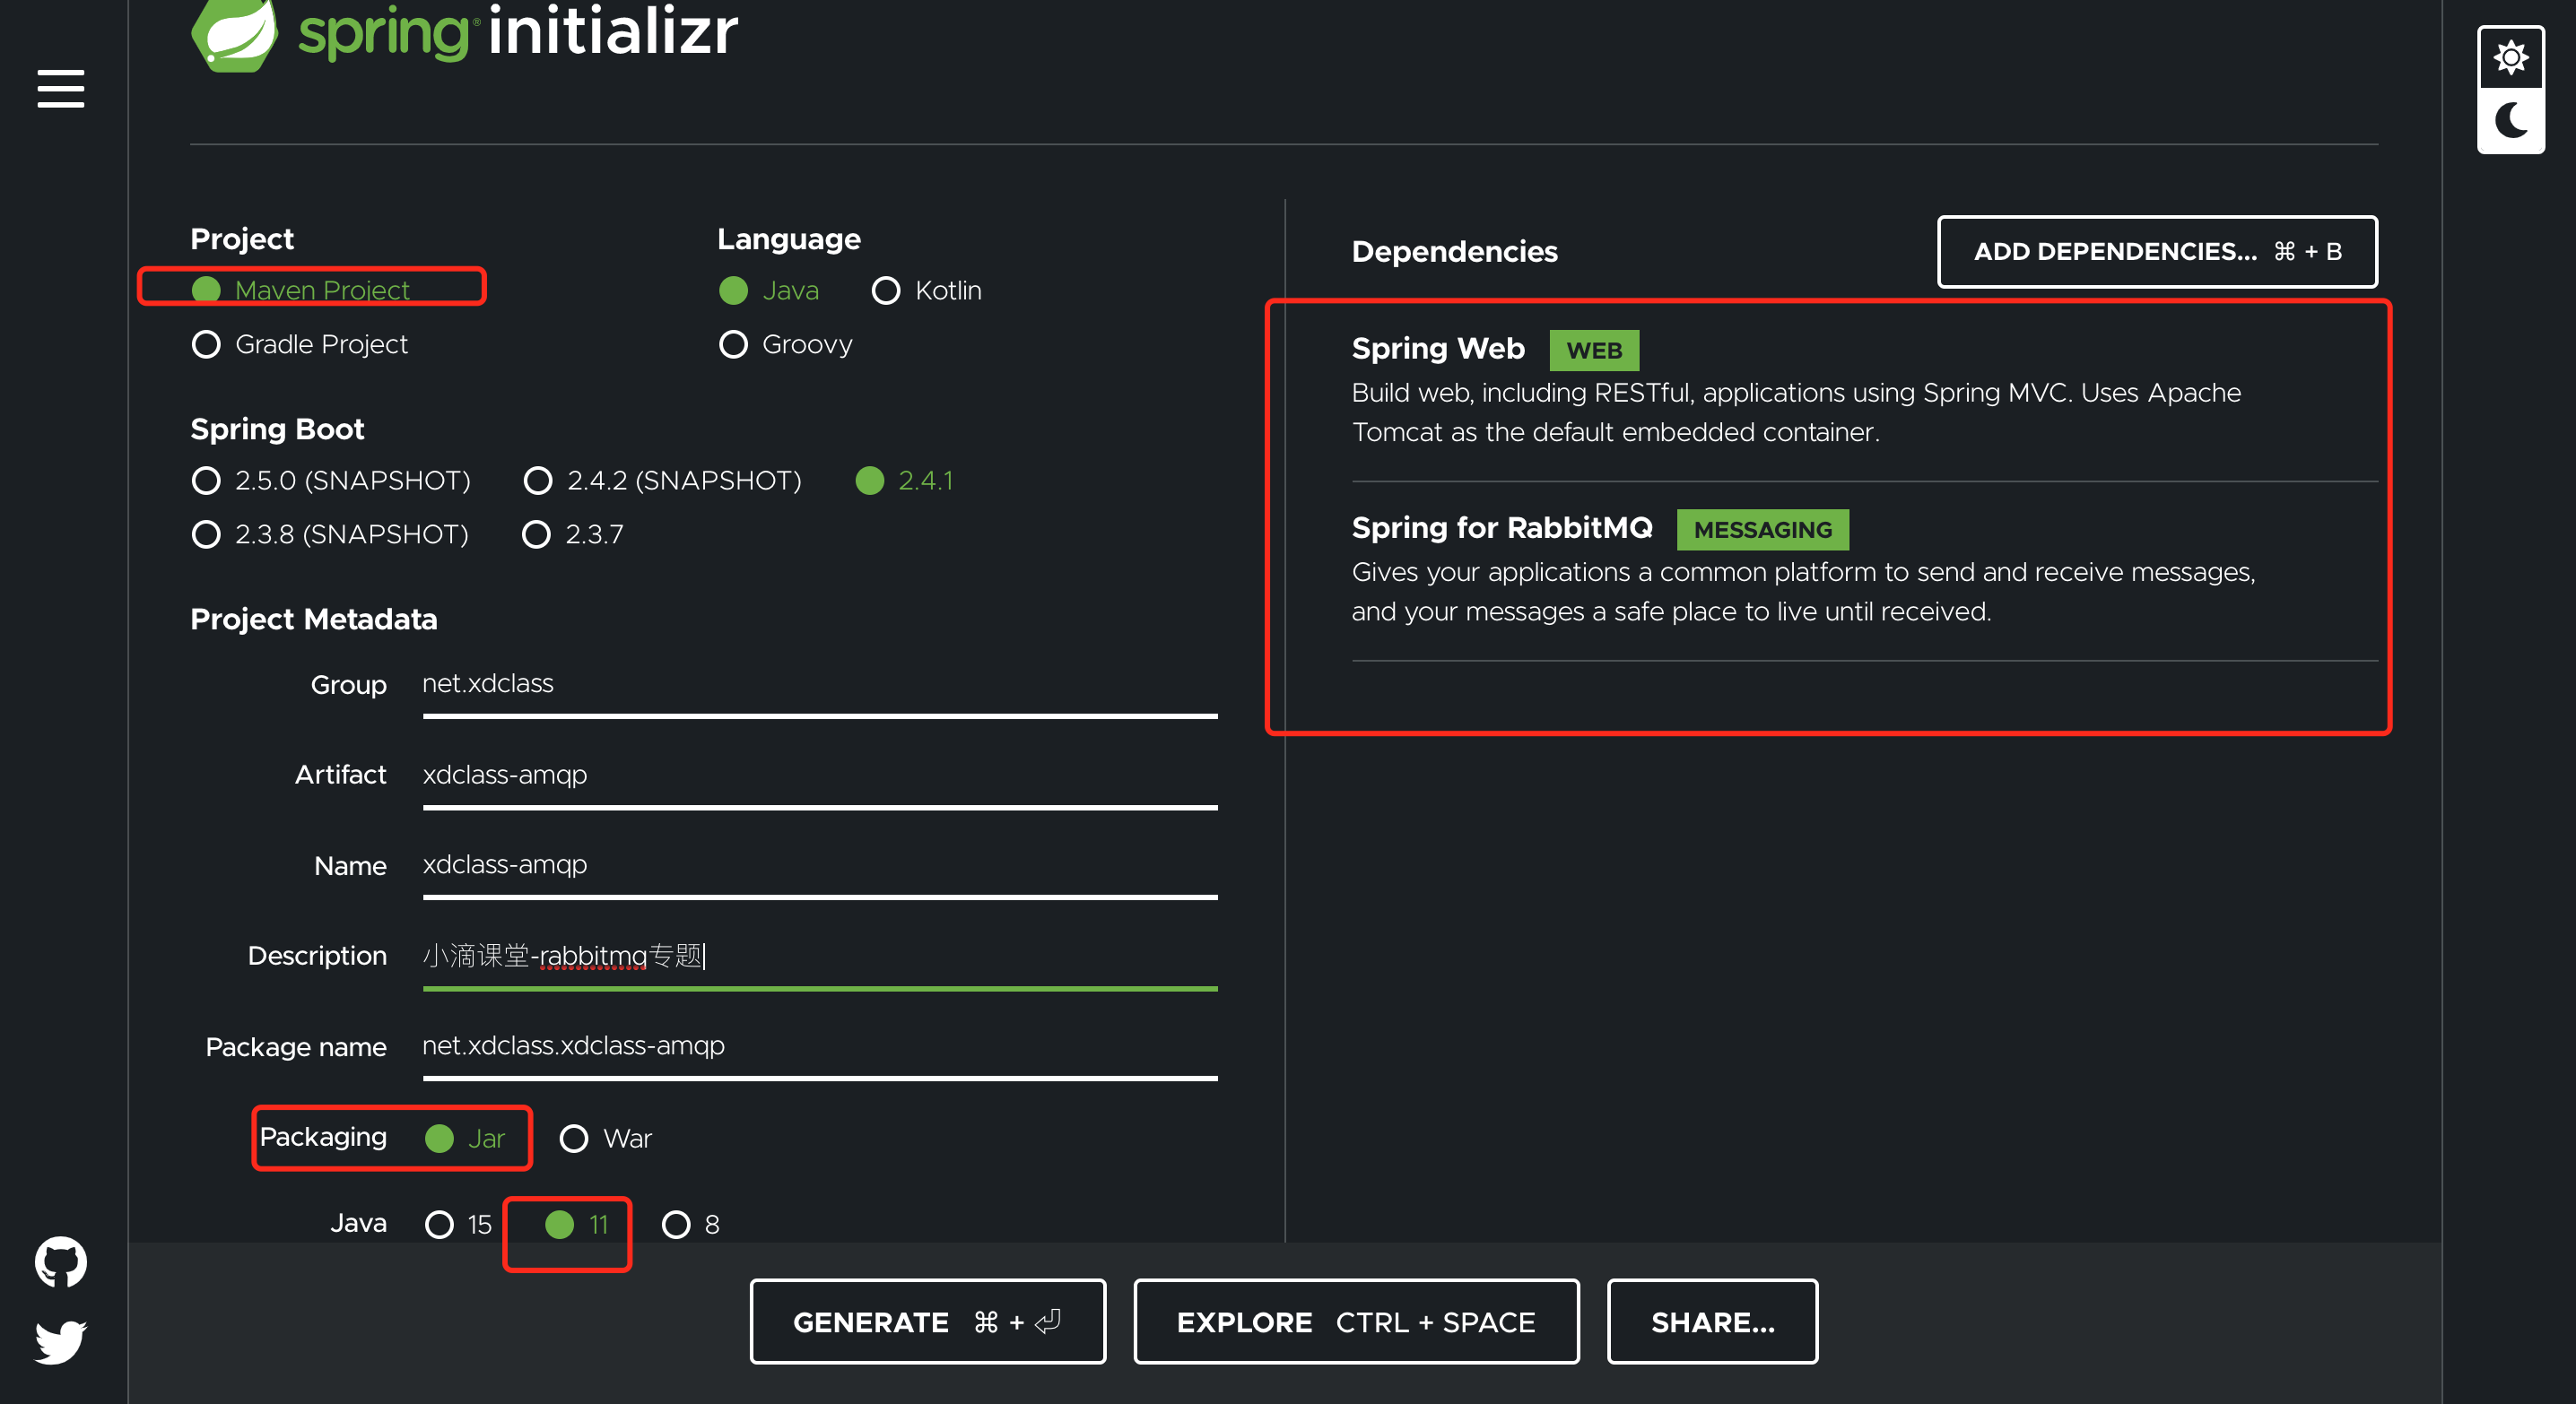Image resolution: width=2576 pixels, height=1404 pixels.
Task: Open the hamburger menu
Action: (x=61, y=88)
